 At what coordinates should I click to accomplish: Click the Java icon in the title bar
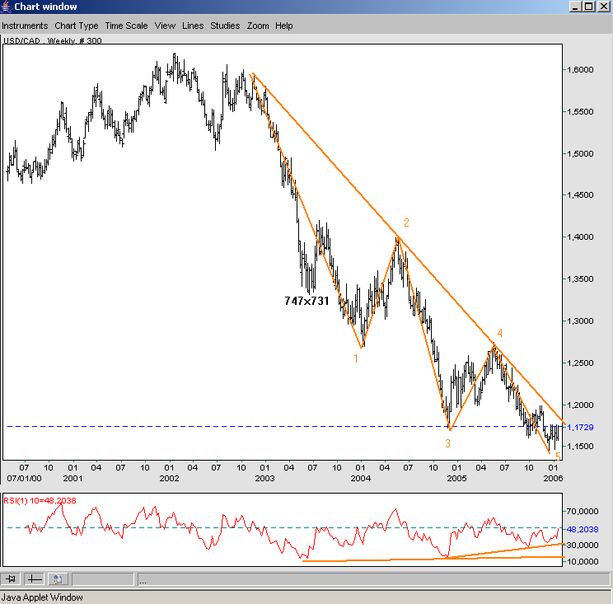pos(6,7)
